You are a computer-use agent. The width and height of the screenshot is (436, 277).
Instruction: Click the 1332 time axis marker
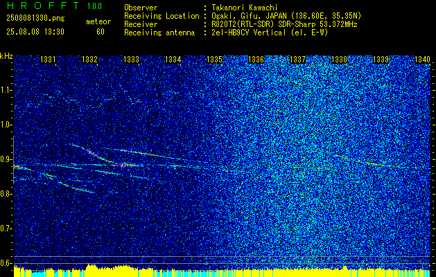click(x=89, y=59)
